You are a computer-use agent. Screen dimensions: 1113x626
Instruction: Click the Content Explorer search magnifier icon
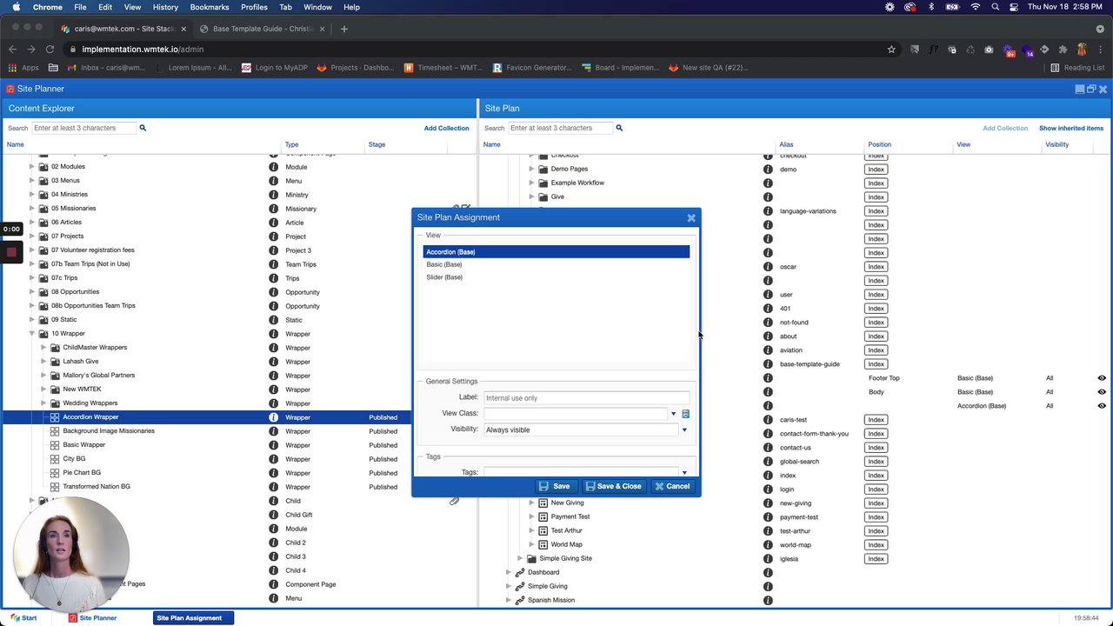tap(143, 128)
